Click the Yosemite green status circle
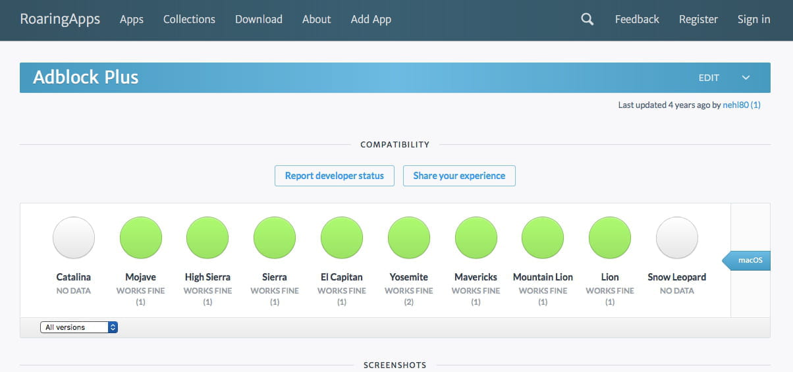Viewport: 793px width, 372px height. point(409,238)
